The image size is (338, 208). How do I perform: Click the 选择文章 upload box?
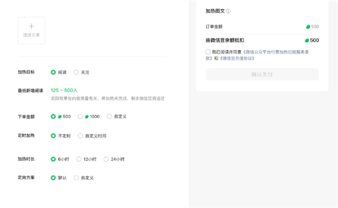32,31
